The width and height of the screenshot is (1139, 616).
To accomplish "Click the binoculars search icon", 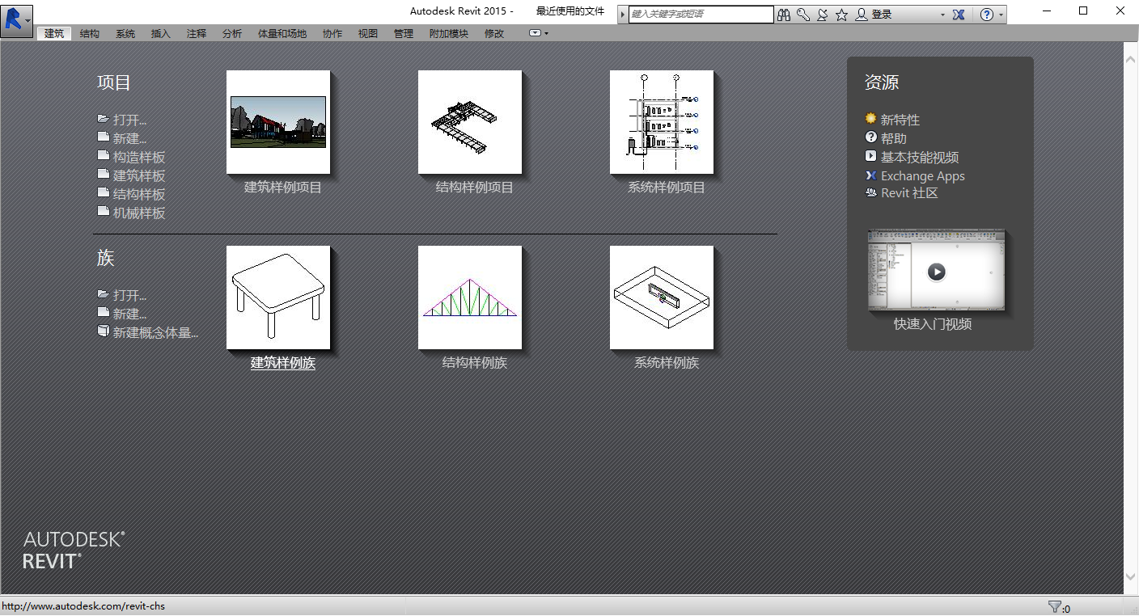I will pos(783,15).
